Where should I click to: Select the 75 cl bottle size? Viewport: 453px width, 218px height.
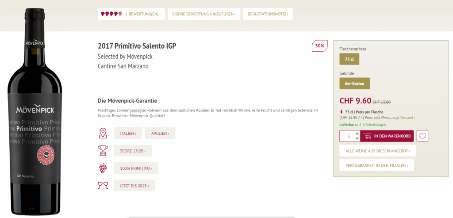[x=349, y=59]
